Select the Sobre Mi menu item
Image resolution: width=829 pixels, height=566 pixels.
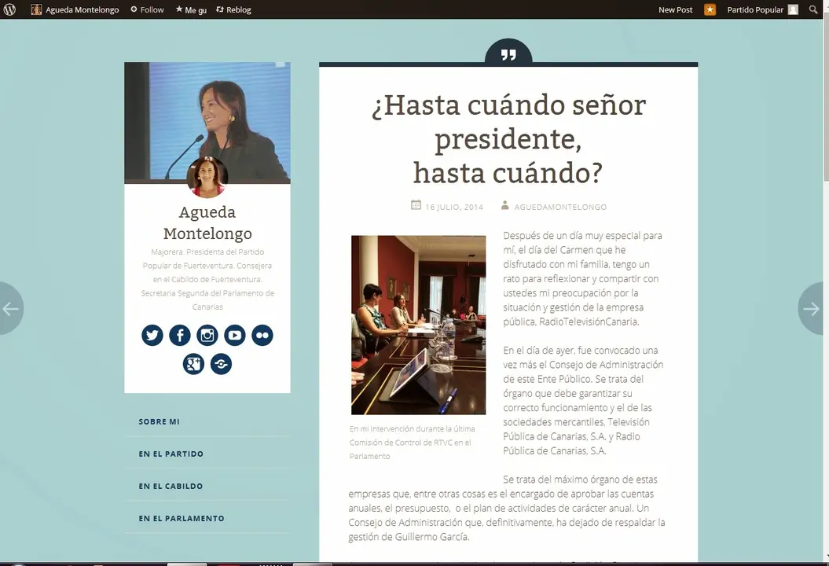coord(160,422)
